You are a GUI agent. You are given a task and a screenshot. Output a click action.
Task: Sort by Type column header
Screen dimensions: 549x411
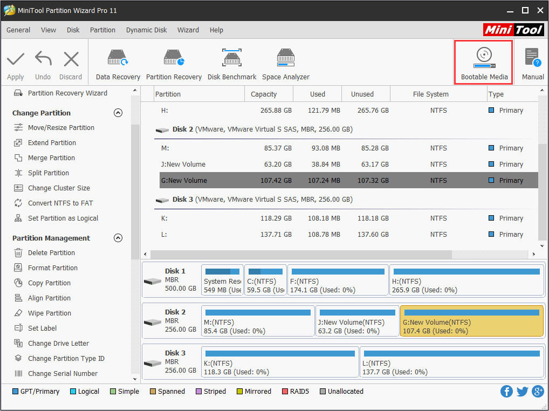(x=512, y=94)
